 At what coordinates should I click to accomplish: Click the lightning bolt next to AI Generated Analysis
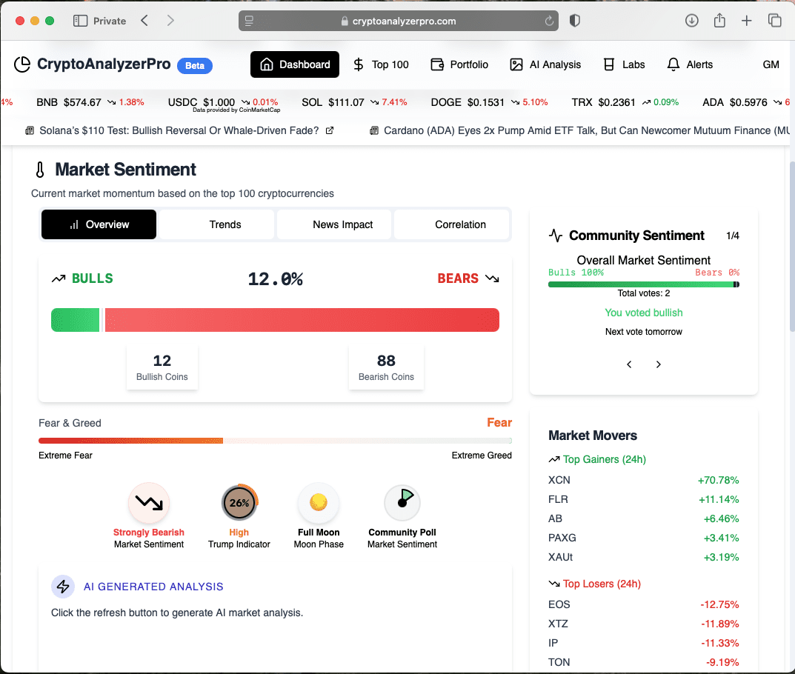(x=63, y=586)
